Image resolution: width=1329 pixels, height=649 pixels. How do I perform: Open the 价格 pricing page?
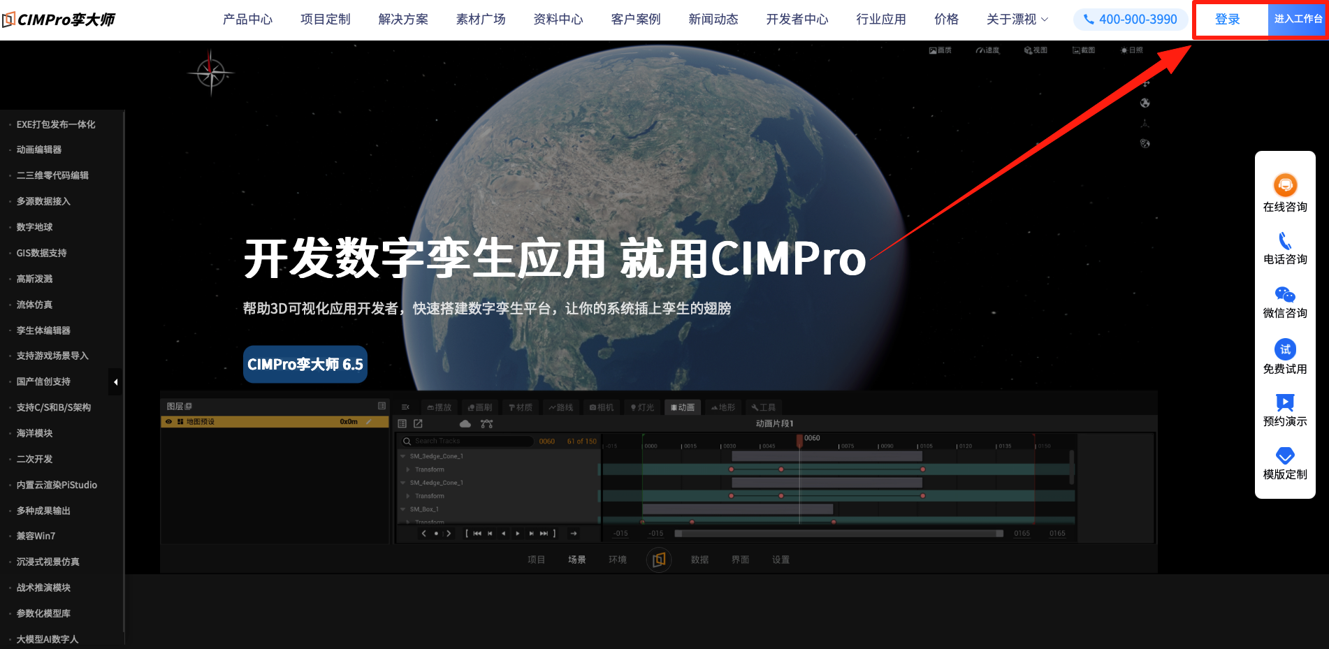point(947,20)
